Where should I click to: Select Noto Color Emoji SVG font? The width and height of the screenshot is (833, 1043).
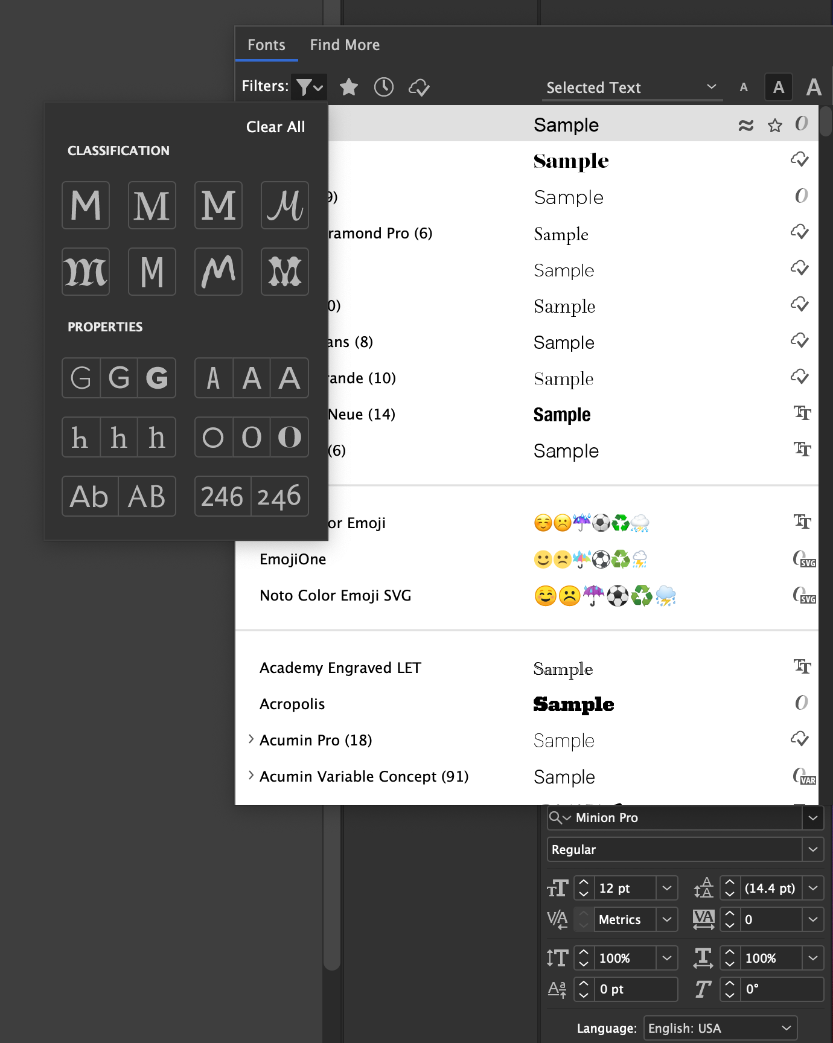click(x=526, y=595)
